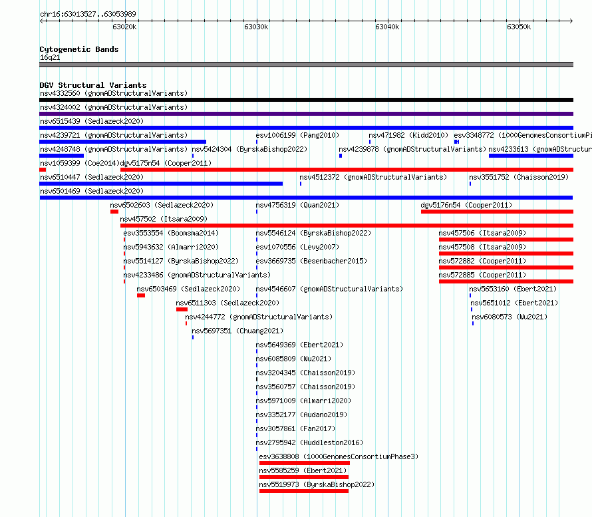Click nsv5546124 (ByrskaBishop2022) label
This screenshot has height=517, width=592.
[313, 233]
